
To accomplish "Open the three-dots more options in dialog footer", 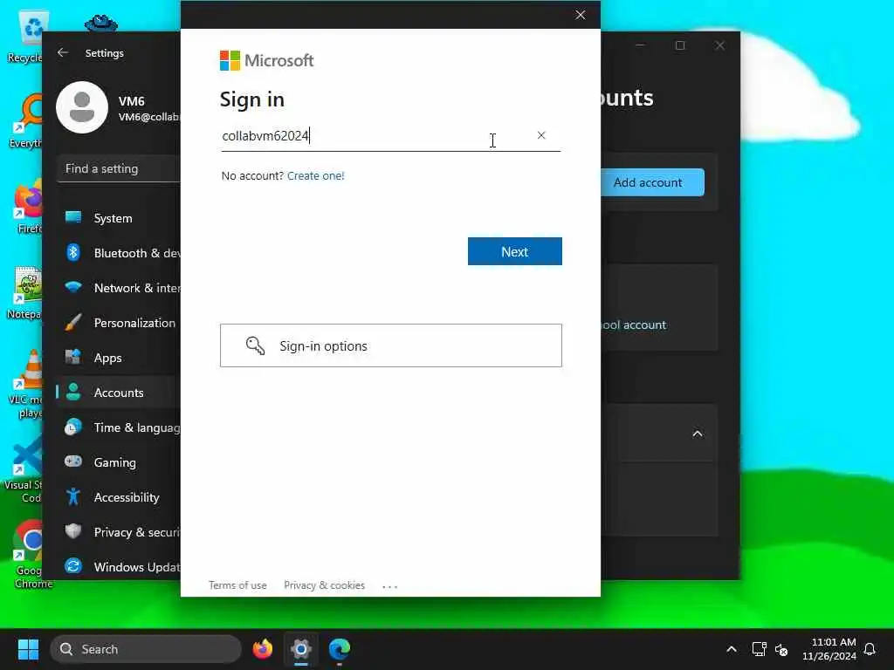I will click(x=389, y=585).
